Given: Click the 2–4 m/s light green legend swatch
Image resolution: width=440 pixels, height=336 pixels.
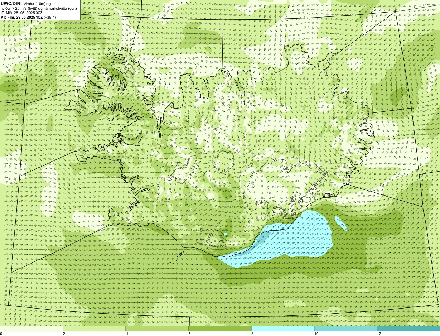Looking at the screenshot, I should click(94, 328).
